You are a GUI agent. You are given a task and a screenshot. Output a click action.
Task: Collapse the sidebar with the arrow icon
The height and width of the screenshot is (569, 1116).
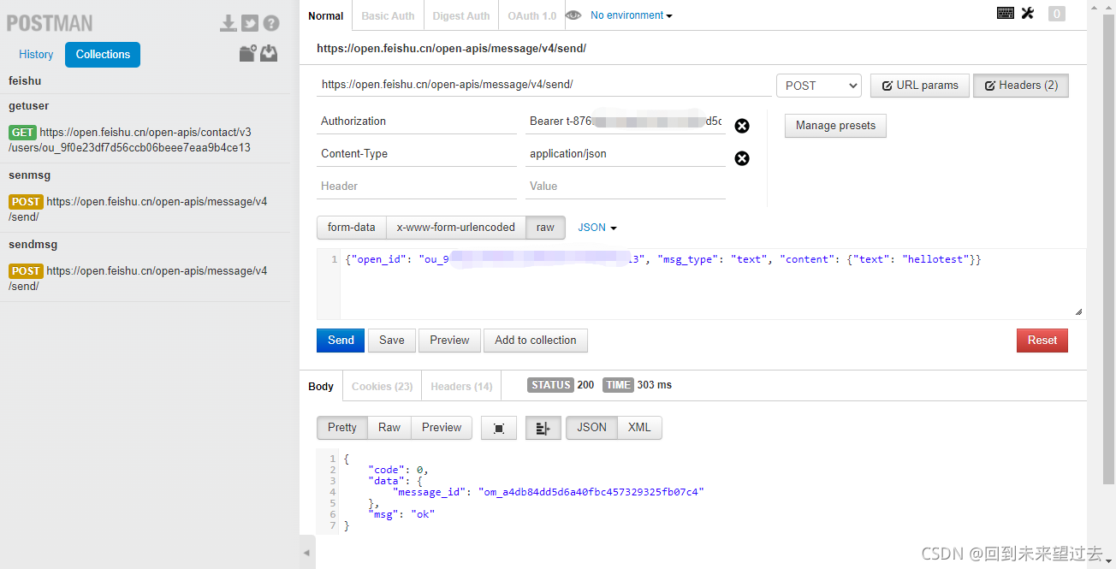click(307, 553)
